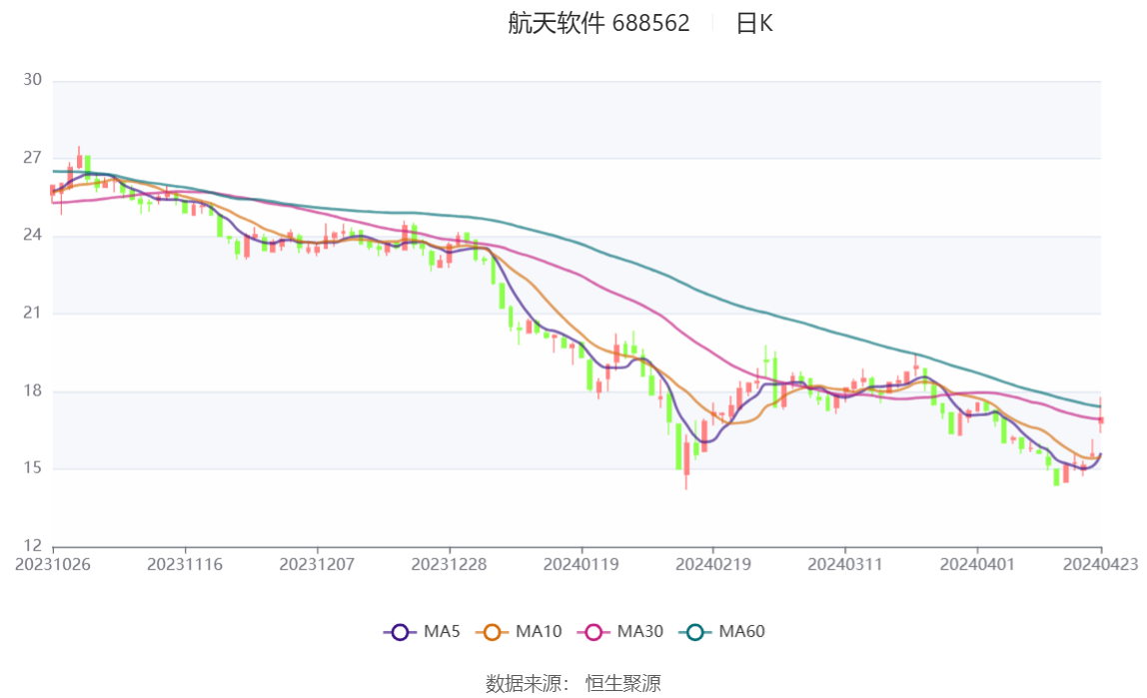The height and width of the screenshot is (698, 1147).
Task: Toggle the MA30 legend series
Action: [x=620, y=631]
